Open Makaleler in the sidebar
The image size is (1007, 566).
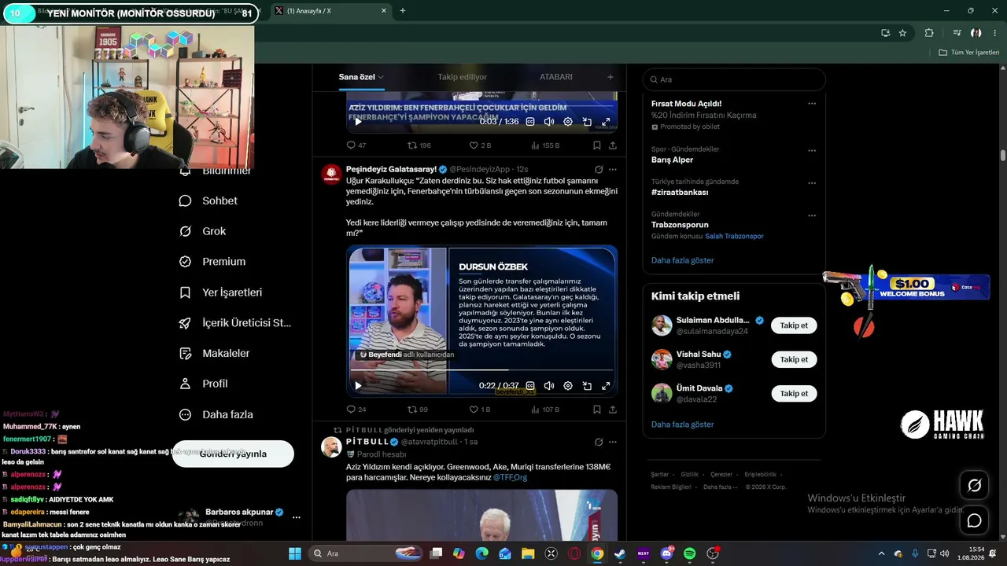215,354
